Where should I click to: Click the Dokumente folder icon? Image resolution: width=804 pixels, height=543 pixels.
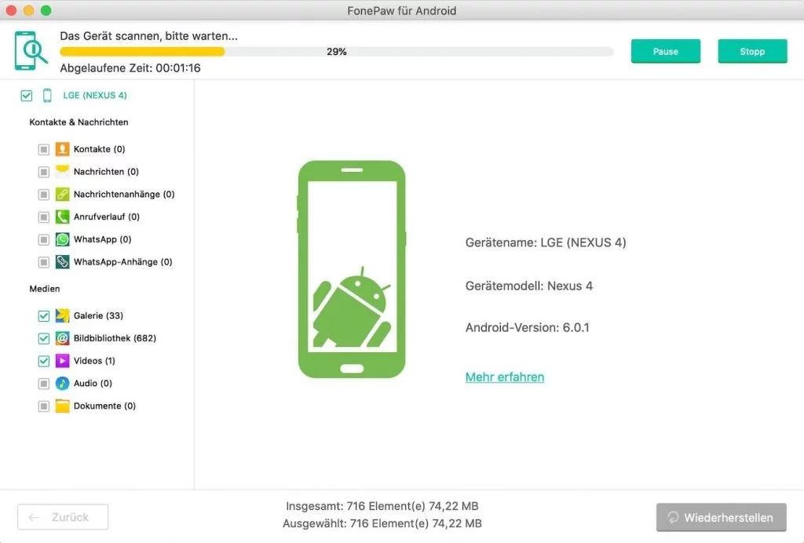pyautogui.click(x=62, y=406)
